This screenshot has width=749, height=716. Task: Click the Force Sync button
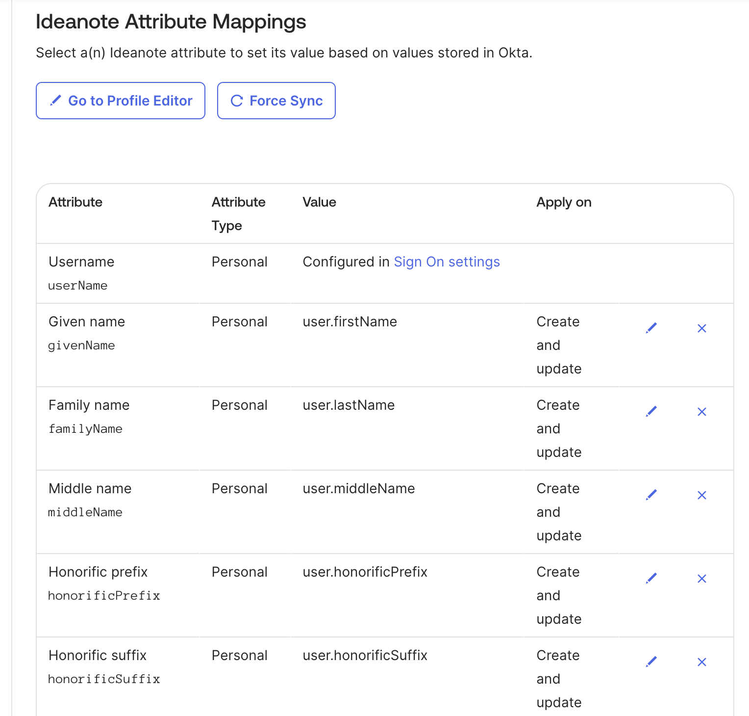click(276, 101)
